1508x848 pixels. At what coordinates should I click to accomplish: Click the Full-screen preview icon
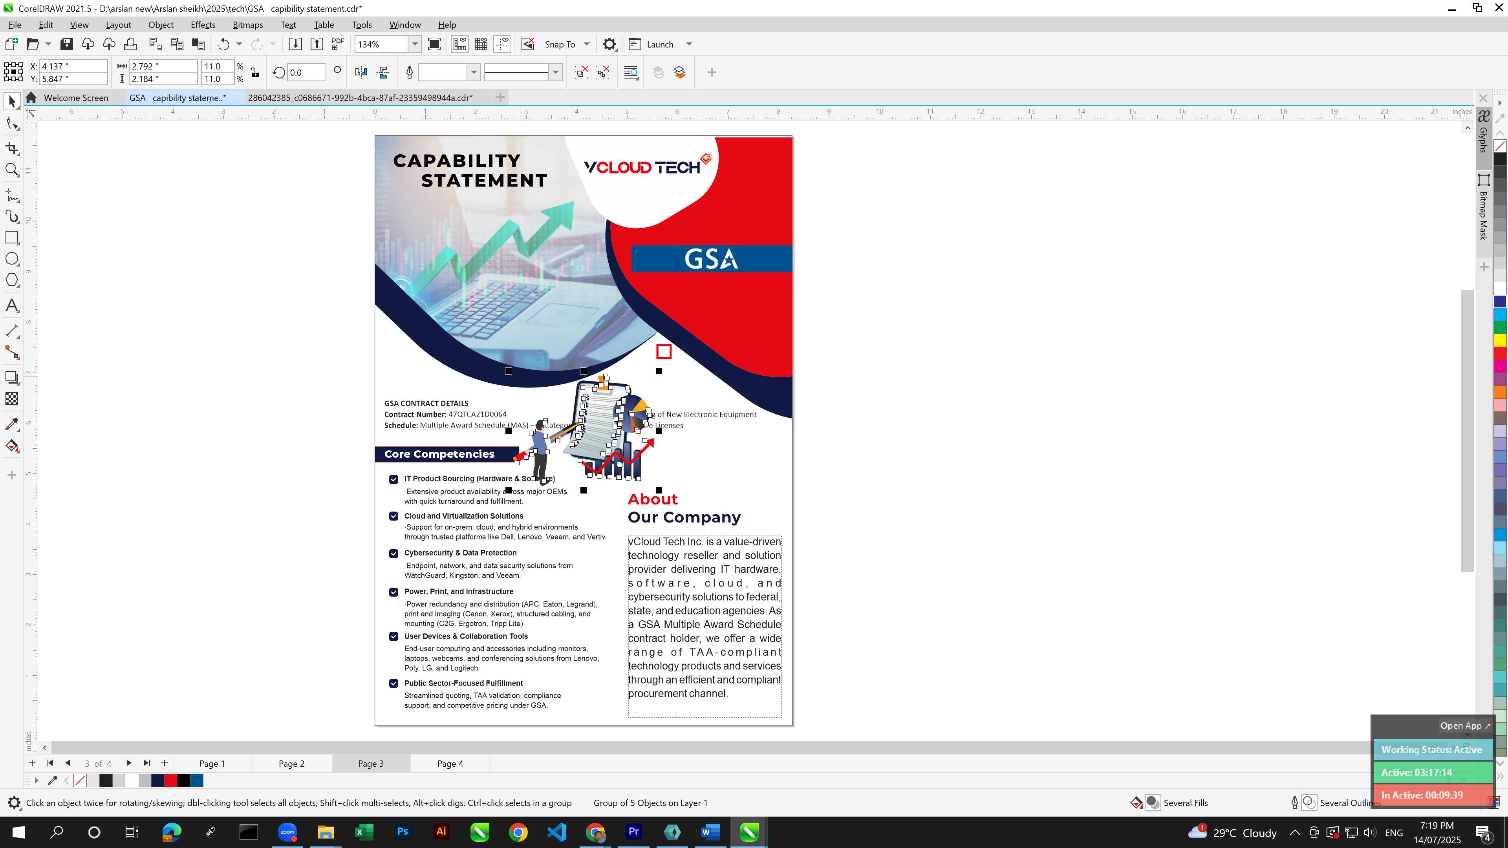pos(434,44)
